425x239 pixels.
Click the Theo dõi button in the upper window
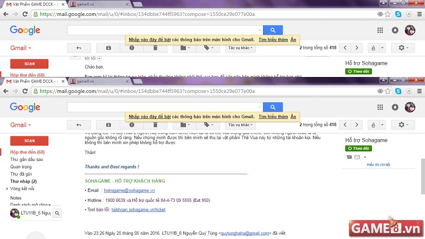tap(358, 72)
